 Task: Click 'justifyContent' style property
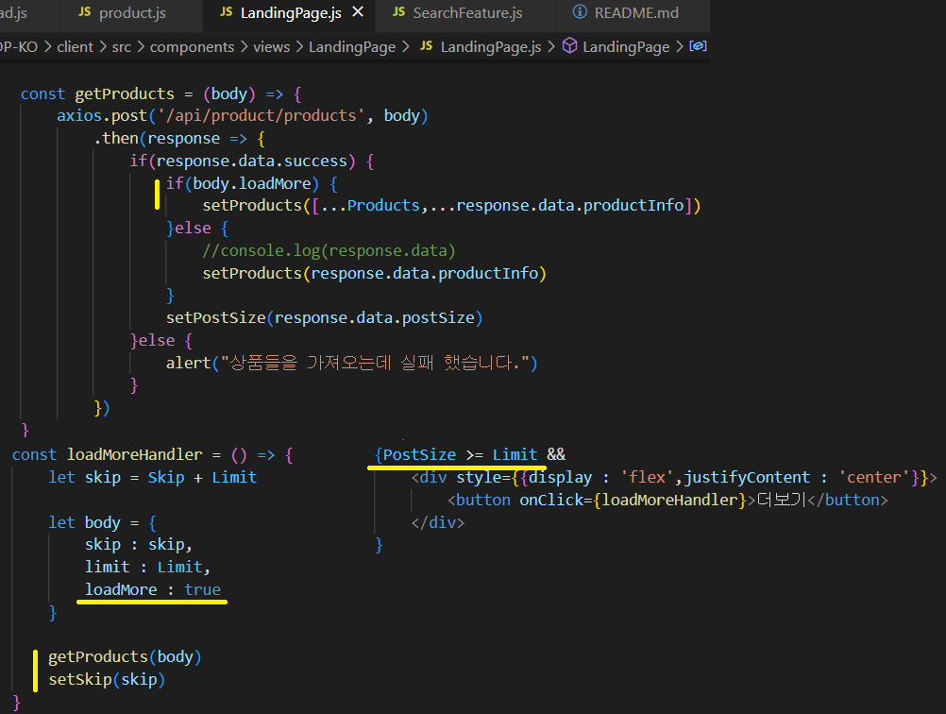coord(747,477)
